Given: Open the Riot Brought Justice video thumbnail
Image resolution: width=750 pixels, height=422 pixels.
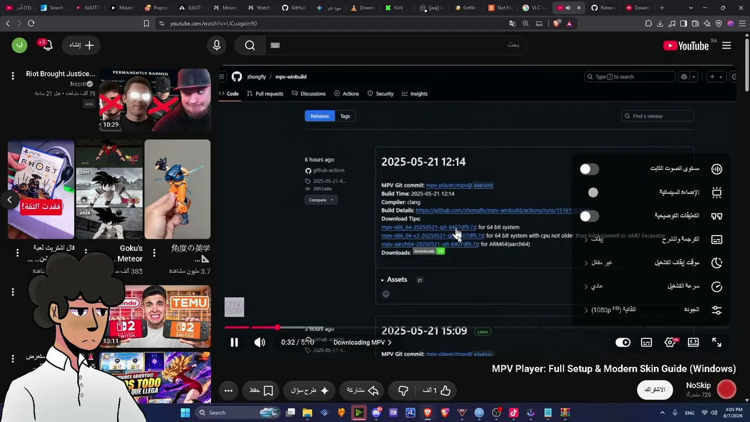Looking at the screenshot, I should pyautogui.click(x=155, y=100).
